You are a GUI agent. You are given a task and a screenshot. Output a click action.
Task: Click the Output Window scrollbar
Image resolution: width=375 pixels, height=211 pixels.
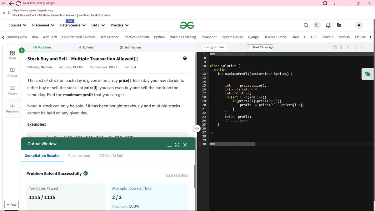pyautogui.click(x=195, y=176)
